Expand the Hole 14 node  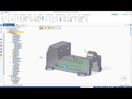[x=10, y=57]
